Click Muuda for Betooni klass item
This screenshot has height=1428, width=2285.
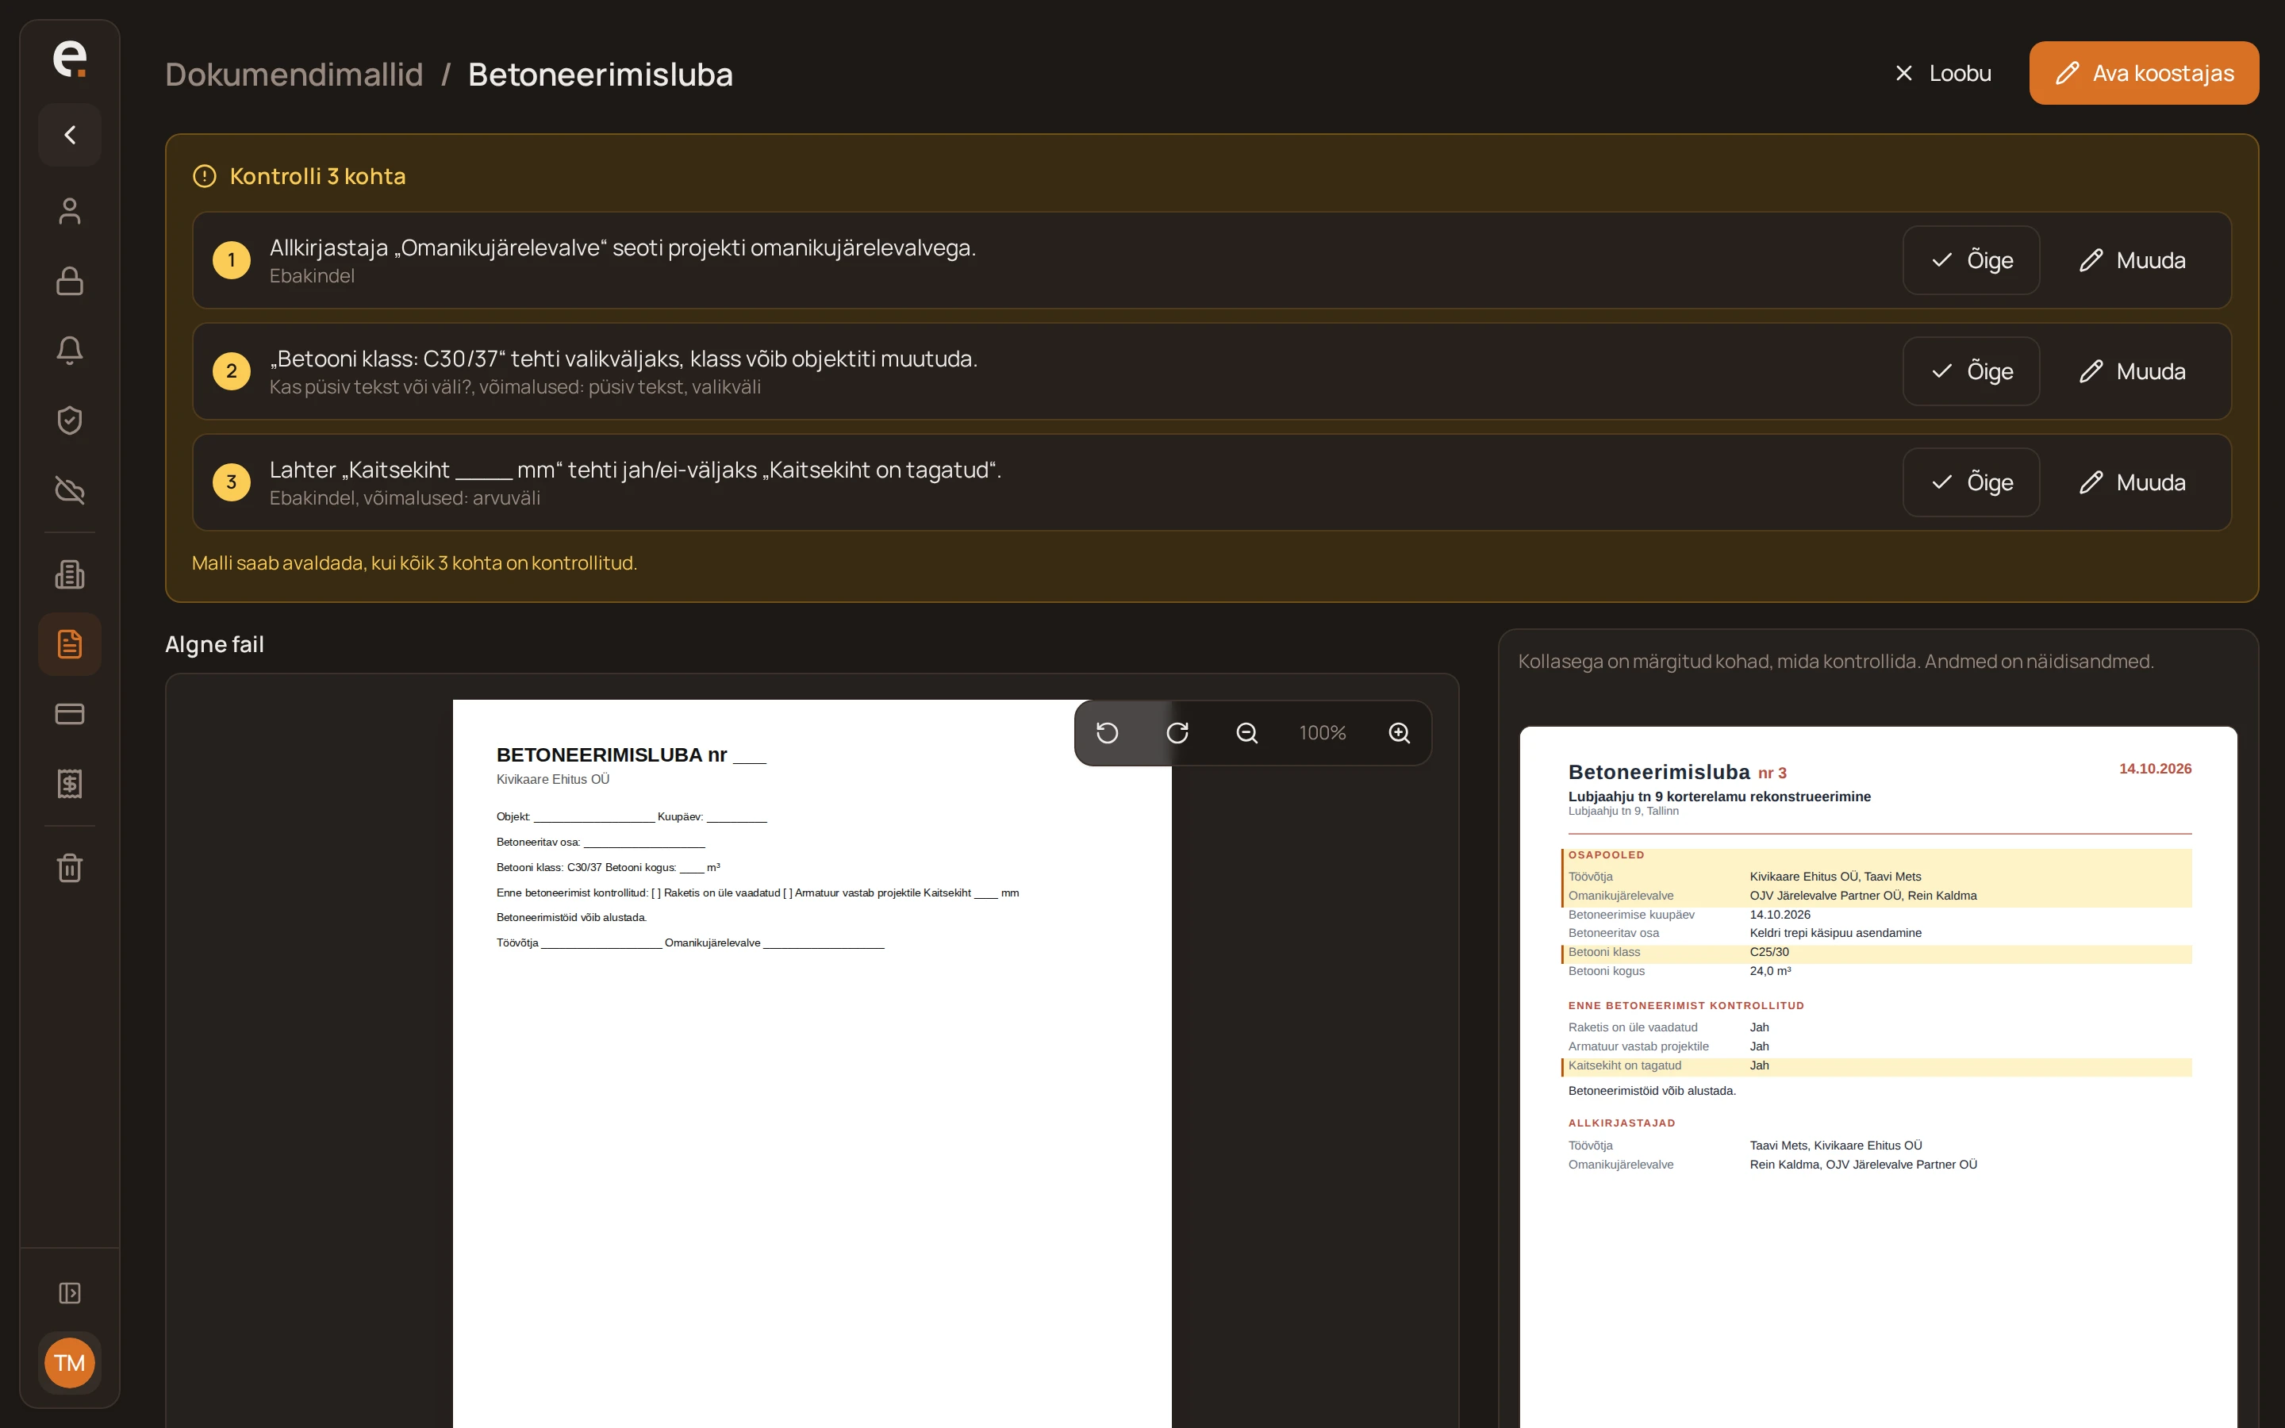click(2131, 371)
